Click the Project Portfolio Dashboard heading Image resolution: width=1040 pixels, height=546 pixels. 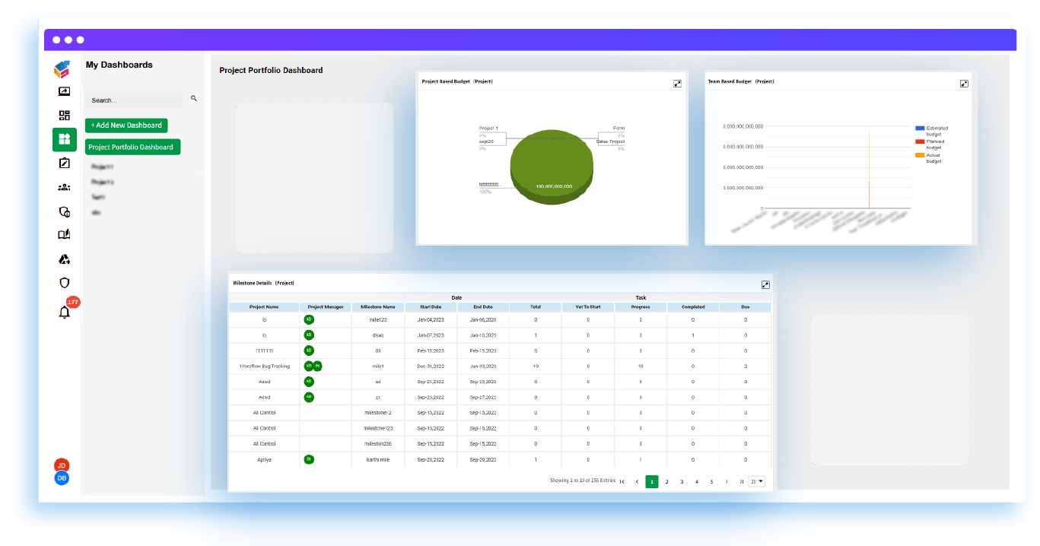(271, 70)
